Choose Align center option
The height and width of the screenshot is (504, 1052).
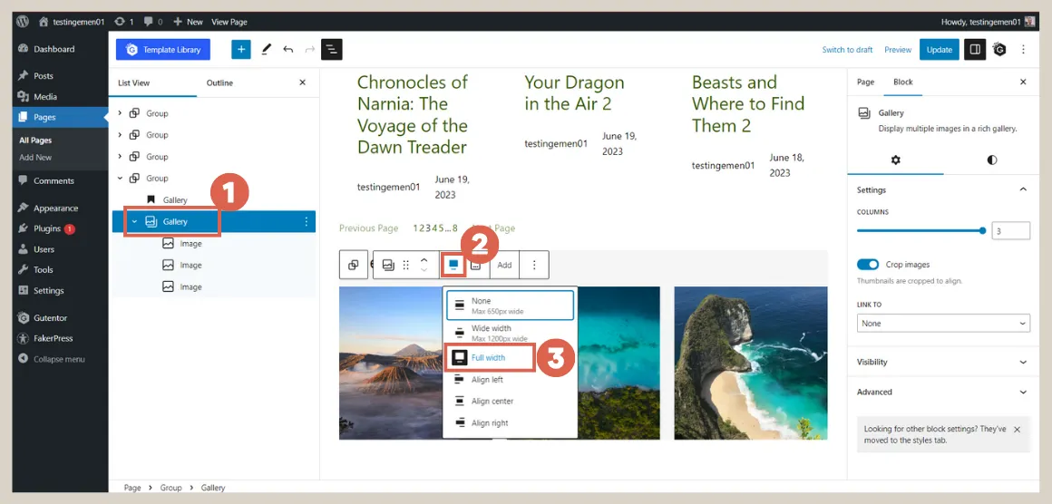510,402
